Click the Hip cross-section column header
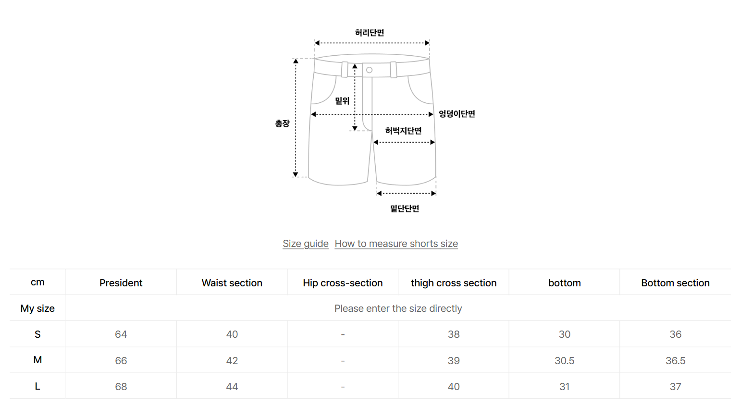This screenshot has height=405, width=741. [x=343, y=283]
